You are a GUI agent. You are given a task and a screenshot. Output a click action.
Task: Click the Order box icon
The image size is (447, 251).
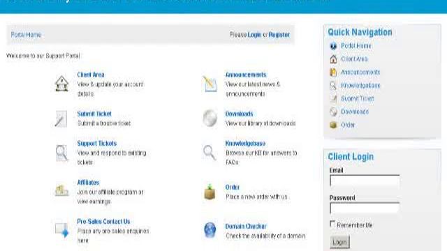pyautogui.click(x=210, y=192)
